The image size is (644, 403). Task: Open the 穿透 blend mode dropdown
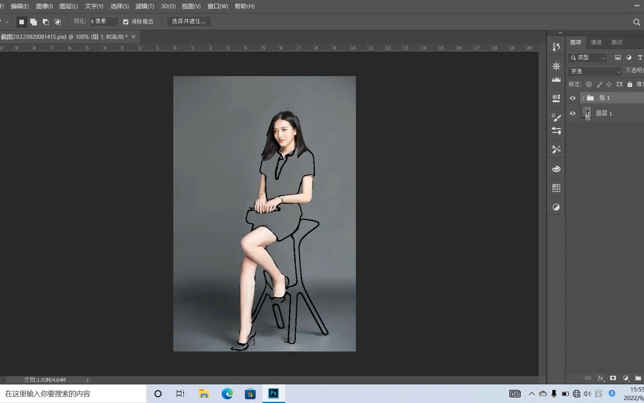(594, 71)
